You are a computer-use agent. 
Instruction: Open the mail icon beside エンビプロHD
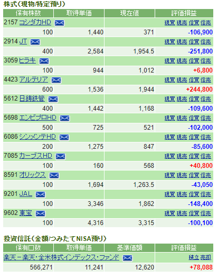click(64, 118)
